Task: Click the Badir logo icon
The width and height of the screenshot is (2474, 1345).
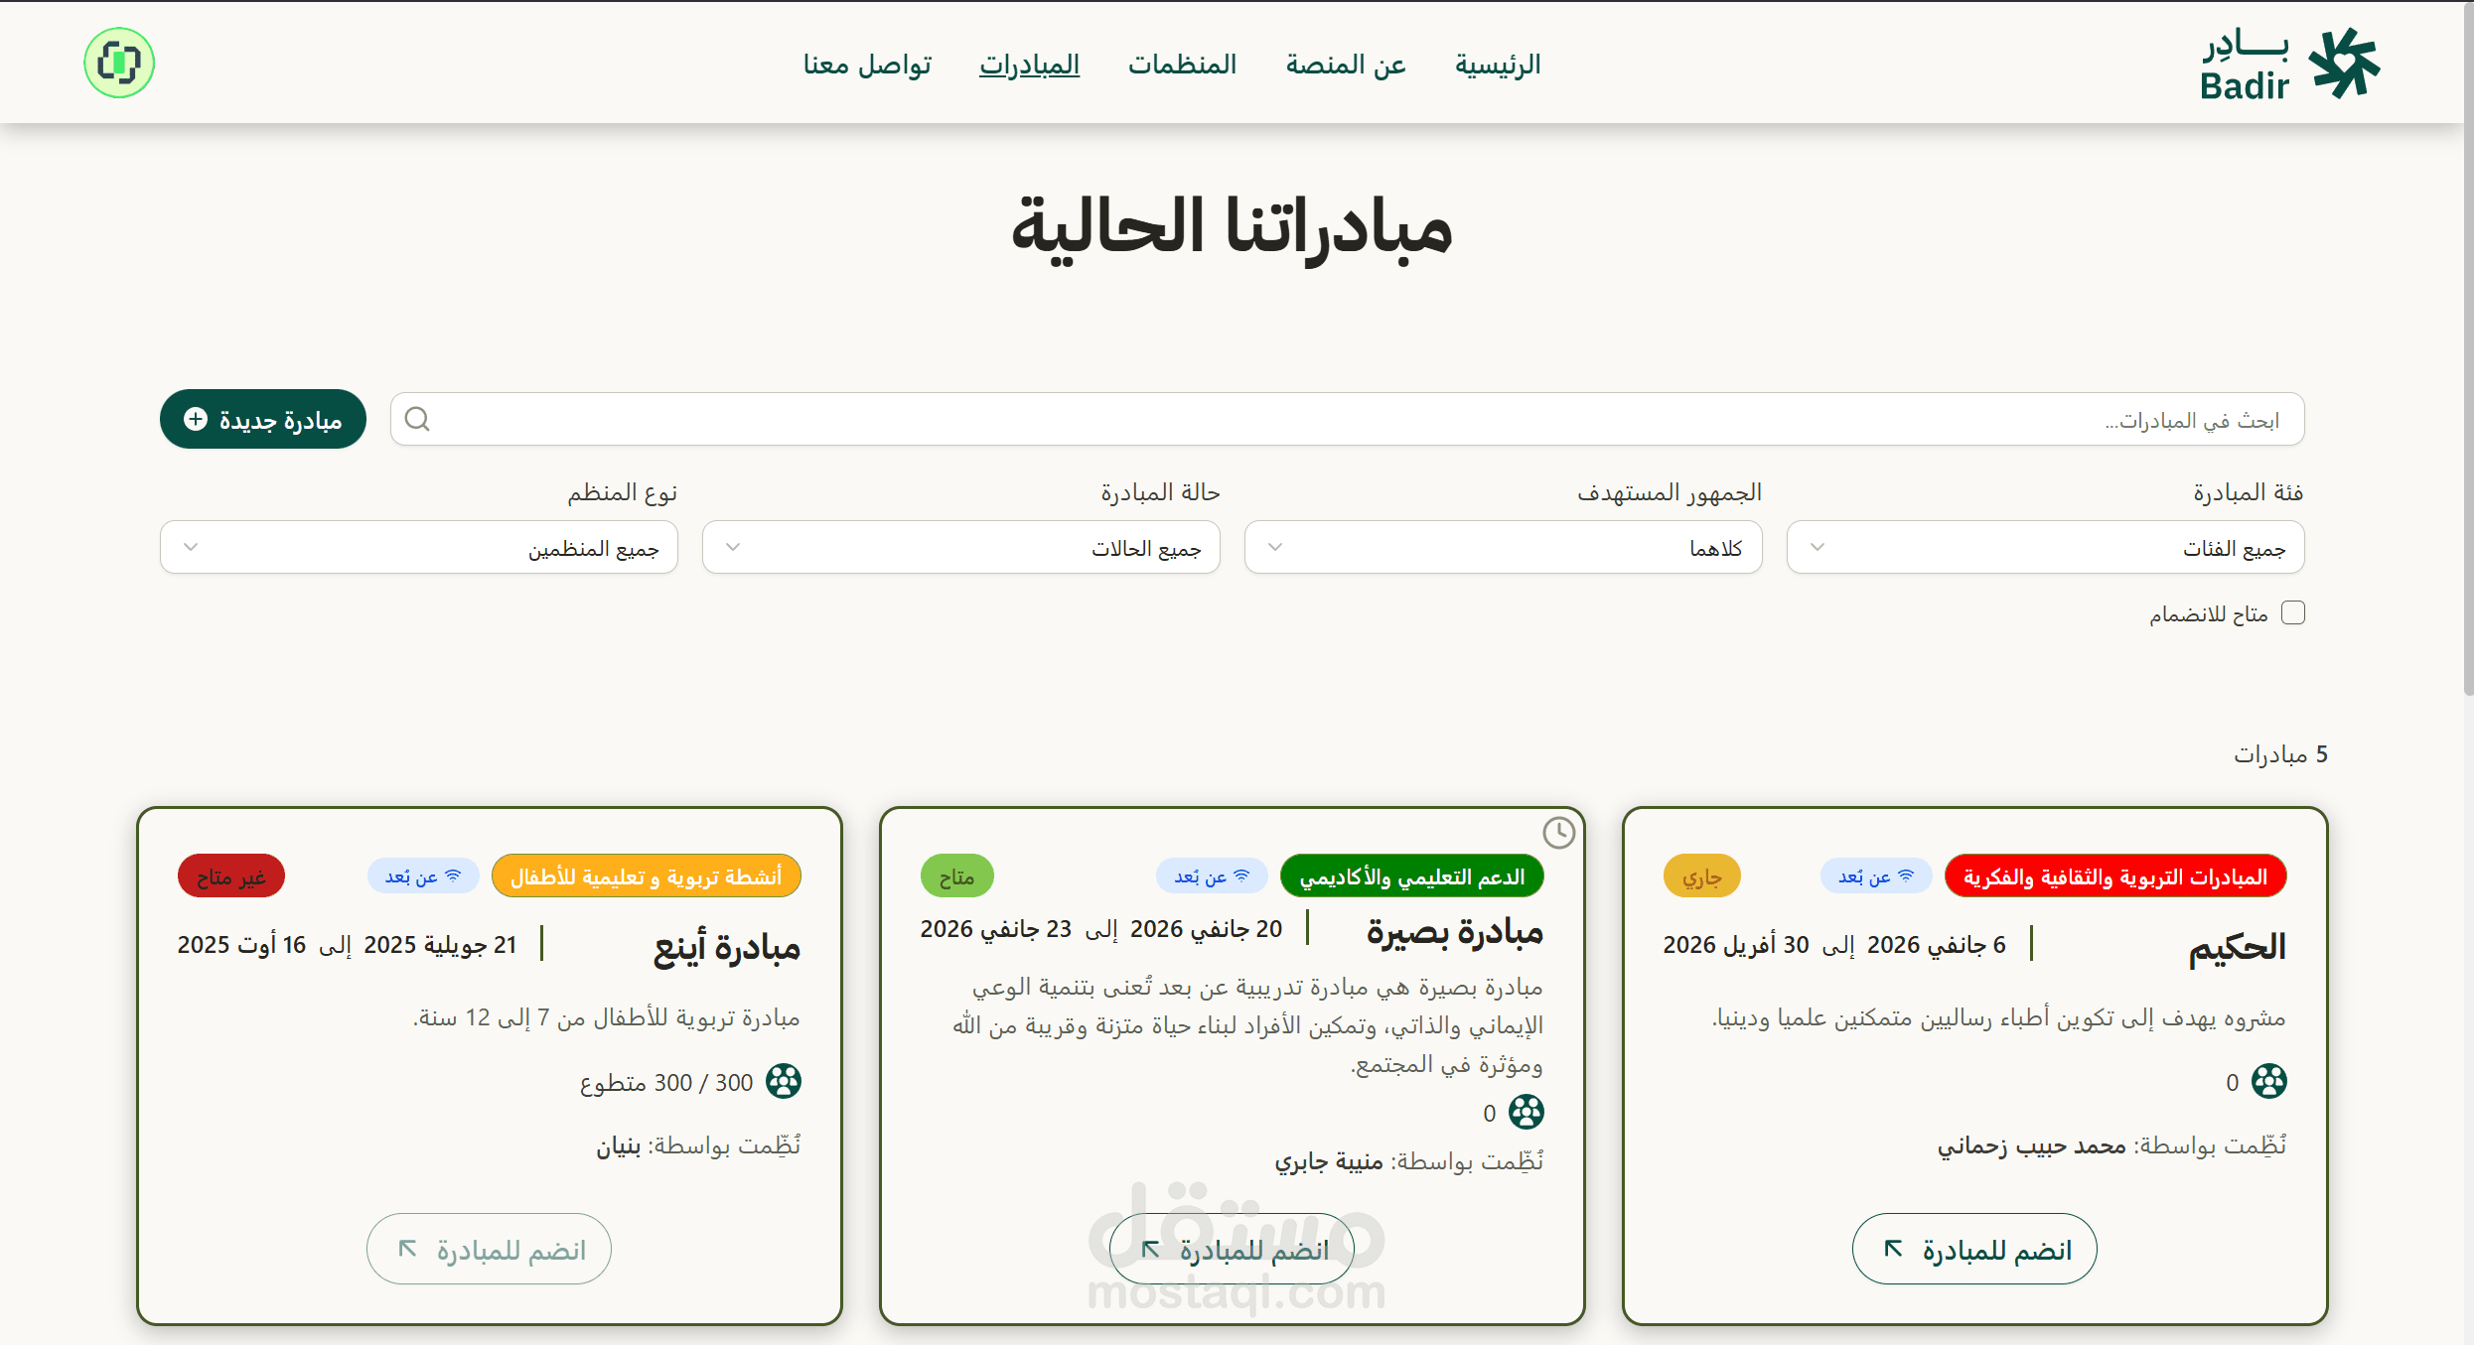Action: (2343, 64)
